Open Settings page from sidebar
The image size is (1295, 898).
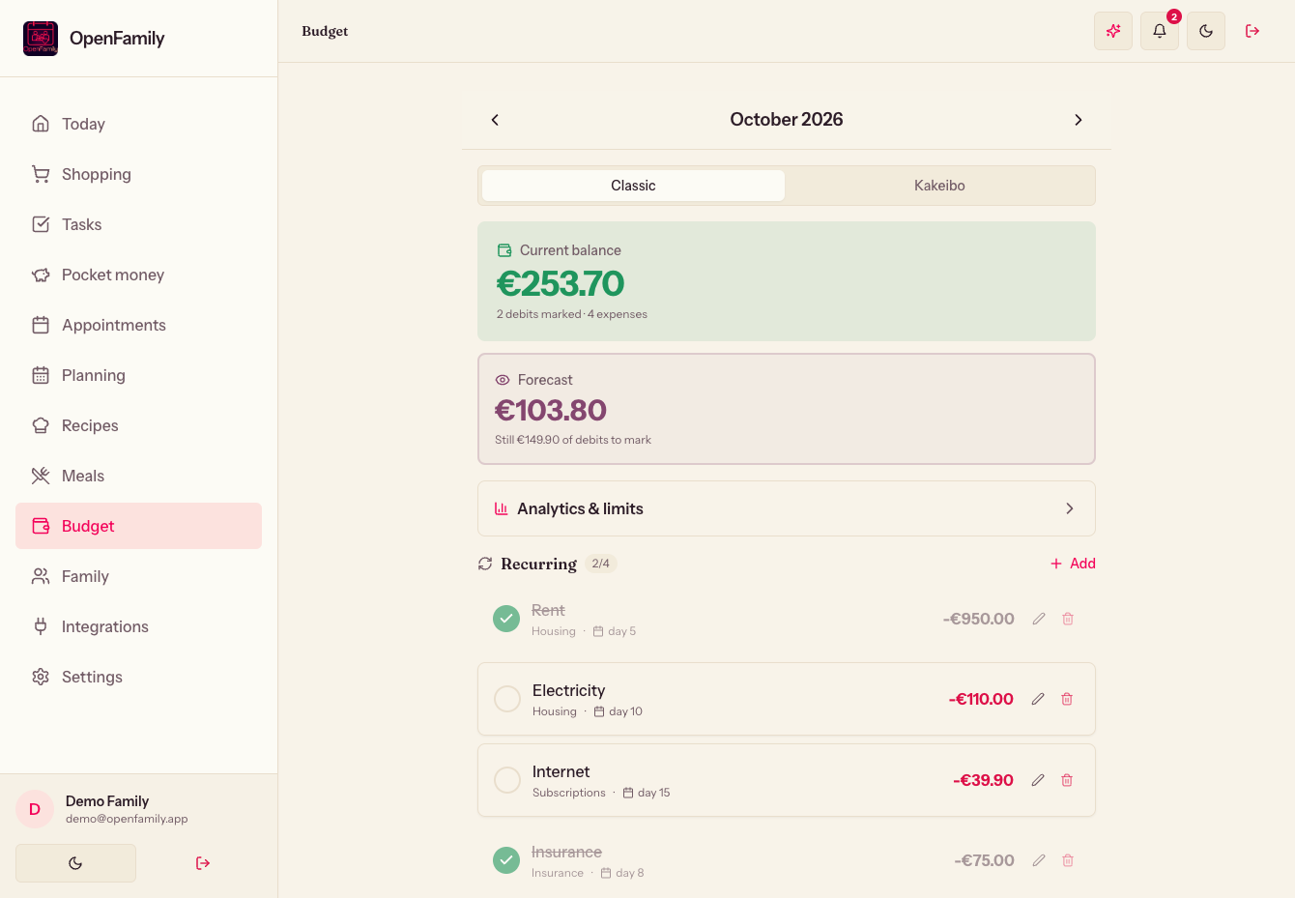138,677
